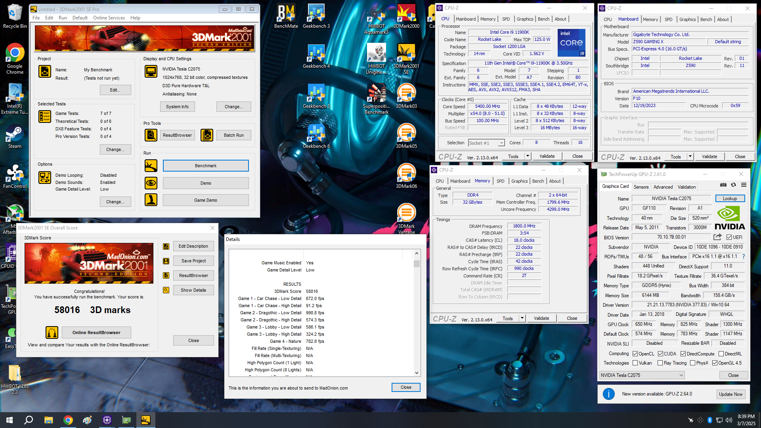Click Details list vertical scrollbar thumb
The image size is (761, 428).
point(417,264)
